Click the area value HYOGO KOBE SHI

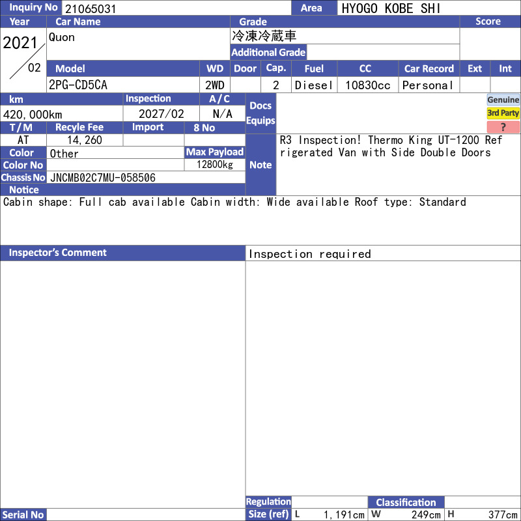pos(391,8)
